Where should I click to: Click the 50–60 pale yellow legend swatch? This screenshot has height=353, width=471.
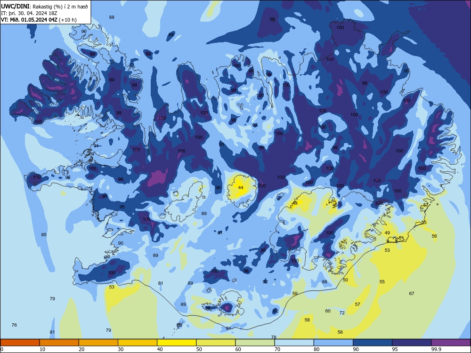tap(216, 343)
